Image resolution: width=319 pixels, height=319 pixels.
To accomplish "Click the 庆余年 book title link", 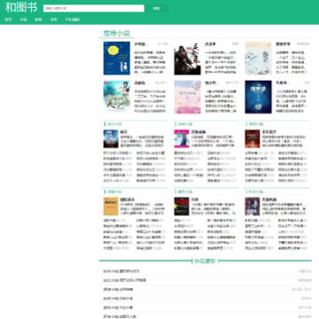I will coord(210,44).
